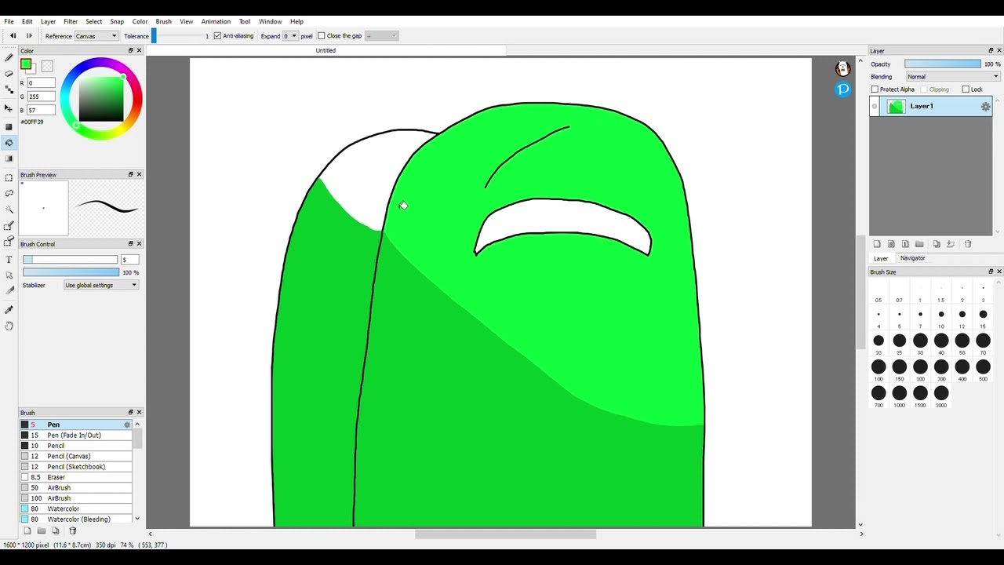Duplicate the selected brush
This screenshot has height=565, width=1004.
point(56,530)
